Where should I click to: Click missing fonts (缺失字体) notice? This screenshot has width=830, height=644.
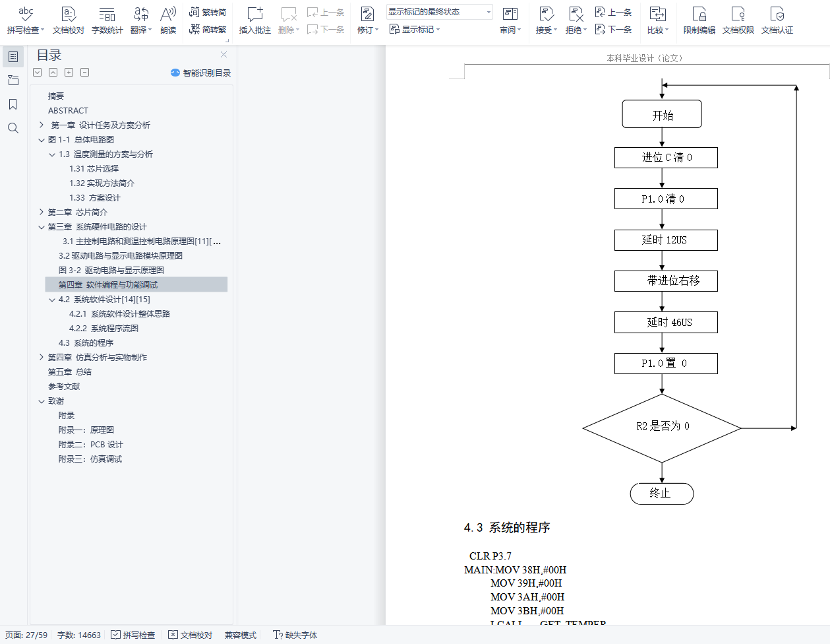click(295, 635)
